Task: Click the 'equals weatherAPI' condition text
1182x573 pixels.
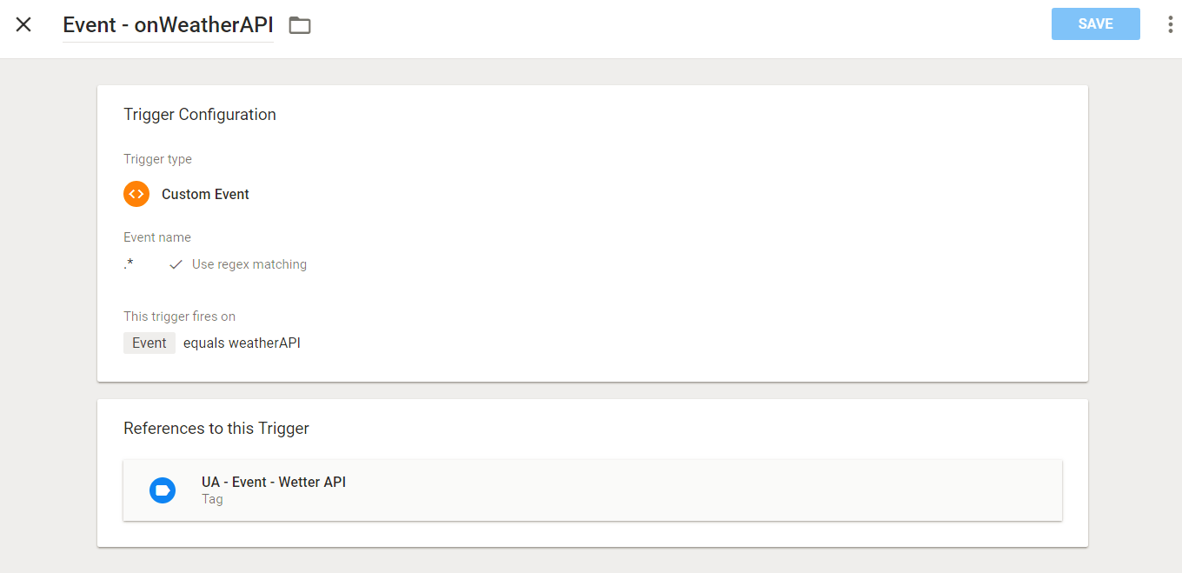Action: (x=242, y=343)
